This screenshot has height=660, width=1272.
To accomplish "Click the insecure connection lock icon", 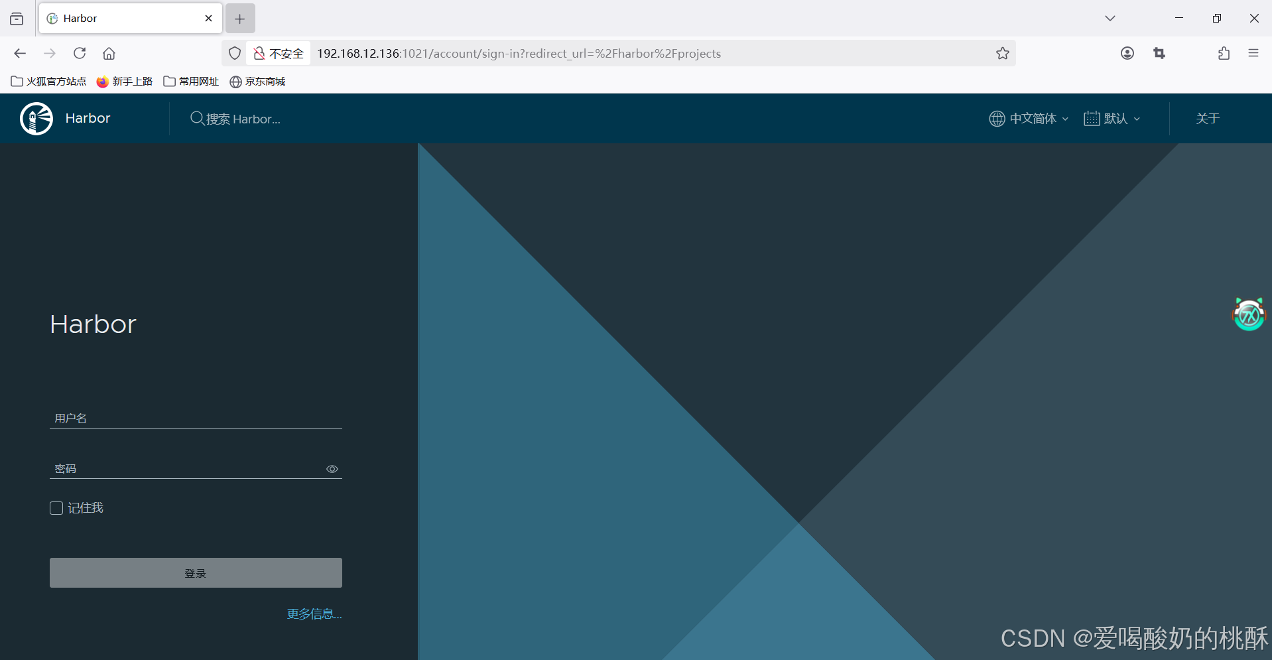I will point(259,53).
